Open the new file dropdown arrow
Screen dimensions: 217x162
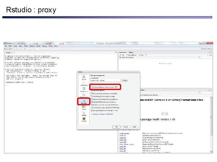pos(7,49)
